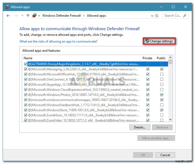This screenshot has height=164, width=195.
Task: Uncheck Private for Microsoft.Messaging
Action: 148,69
